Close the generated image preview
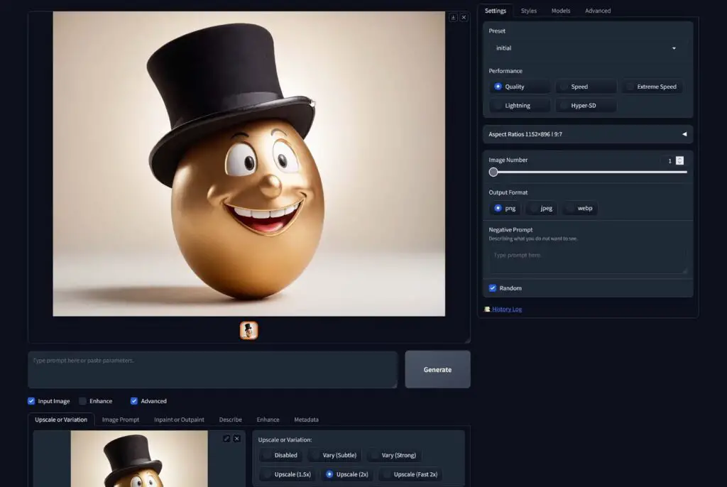 [x=464, y=18]
